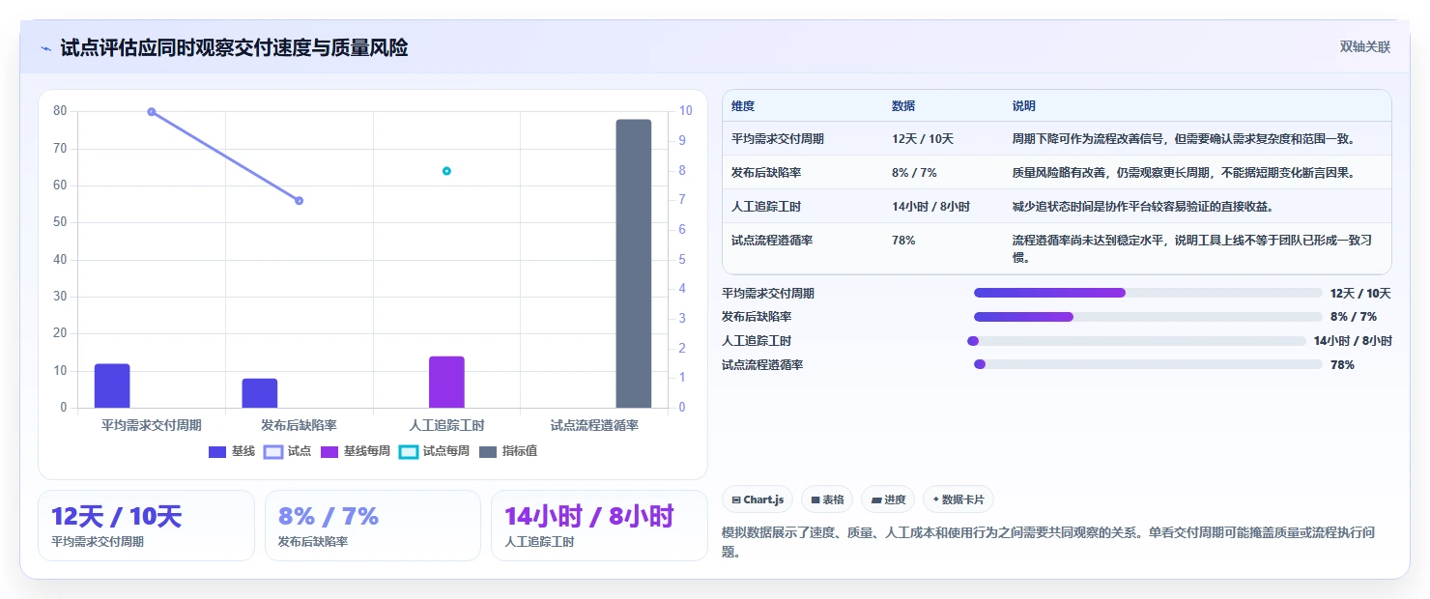Image resolution: width=1430 pixels, height=599 pixels.
Task: Click the lightning icon beside the header title
Action: 45,48
